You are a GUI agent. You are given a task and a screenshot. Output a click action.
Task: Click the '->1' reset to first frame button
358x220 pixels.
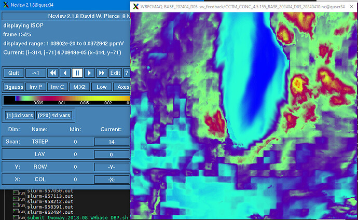point(36,73)
